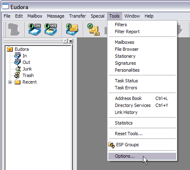Click the grayed Delete Message toolbar icon

[14, 29]
